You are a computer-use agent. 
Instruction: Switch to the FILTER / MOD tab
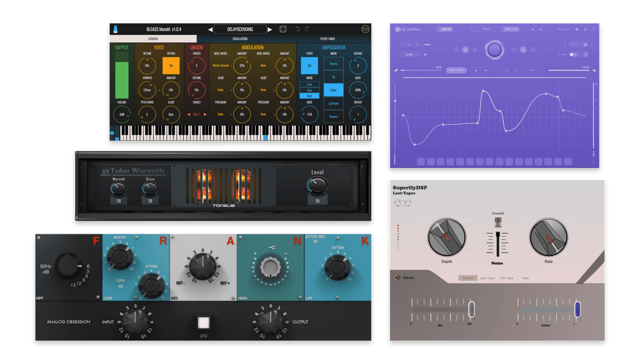pyautogui.click(x=328, y=39)
